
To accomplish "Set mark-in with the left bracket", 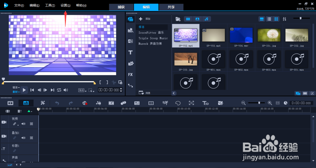I will point(100,82).
